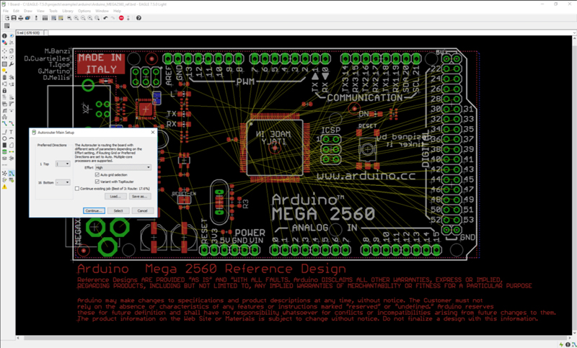Screen dimensions: 577x348
Task: Uncheck Auto grid selection checkbox
Action: pos(97,174)
